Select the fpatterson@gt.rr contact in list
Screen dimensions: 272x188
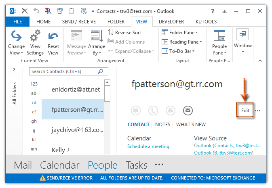73,109
